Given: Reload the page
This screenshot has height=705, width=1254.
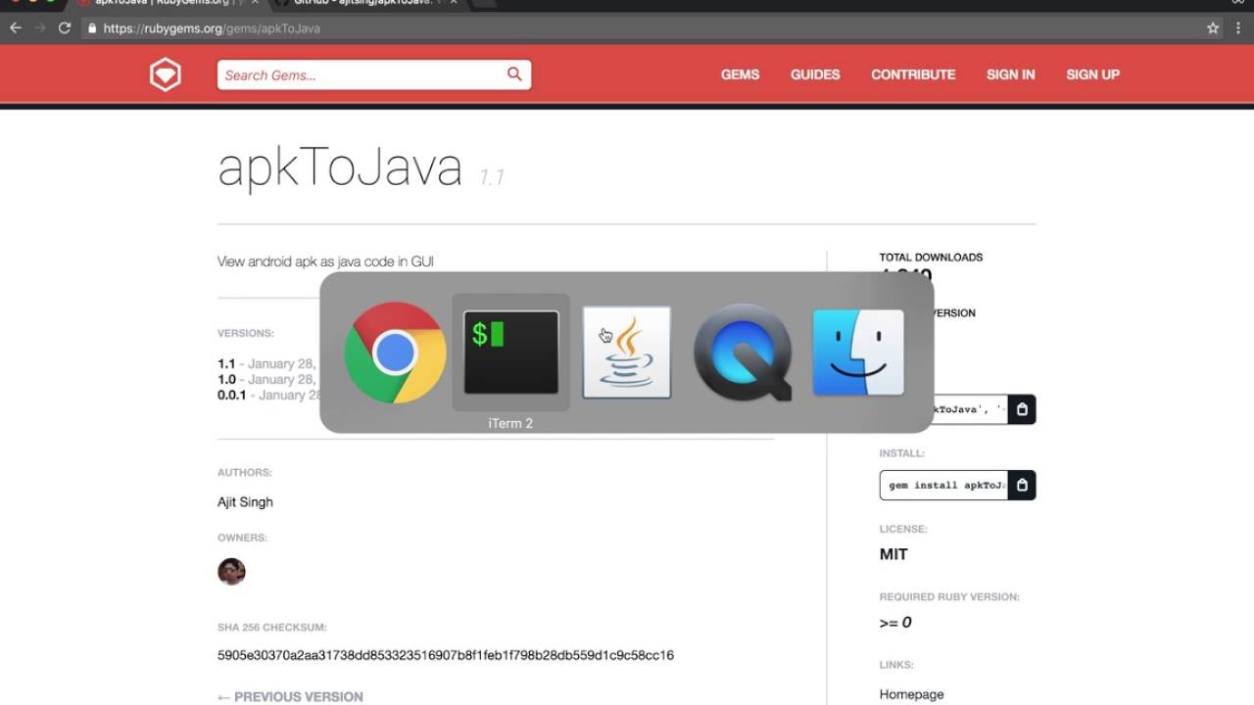Looking at the screenshot, I should click(x=65, y=28).
